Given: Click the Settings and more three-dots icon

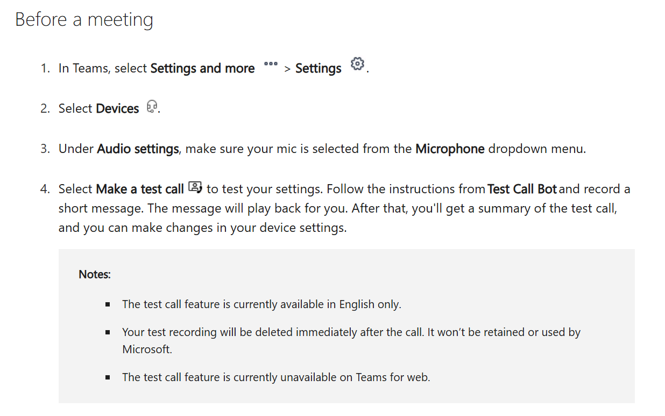Looking at the screenshot, I should pos(271,64).
